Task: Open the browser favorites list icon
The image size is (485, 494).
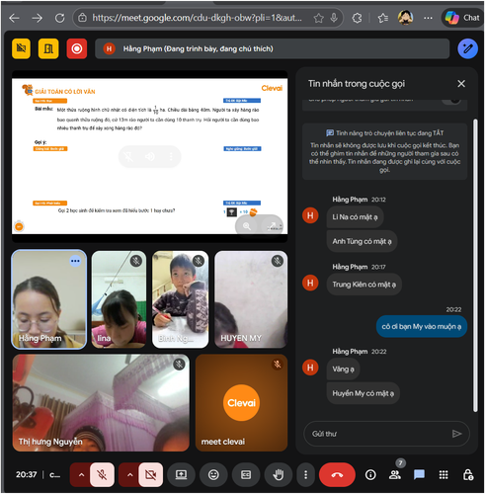Action: click(383, 18)
